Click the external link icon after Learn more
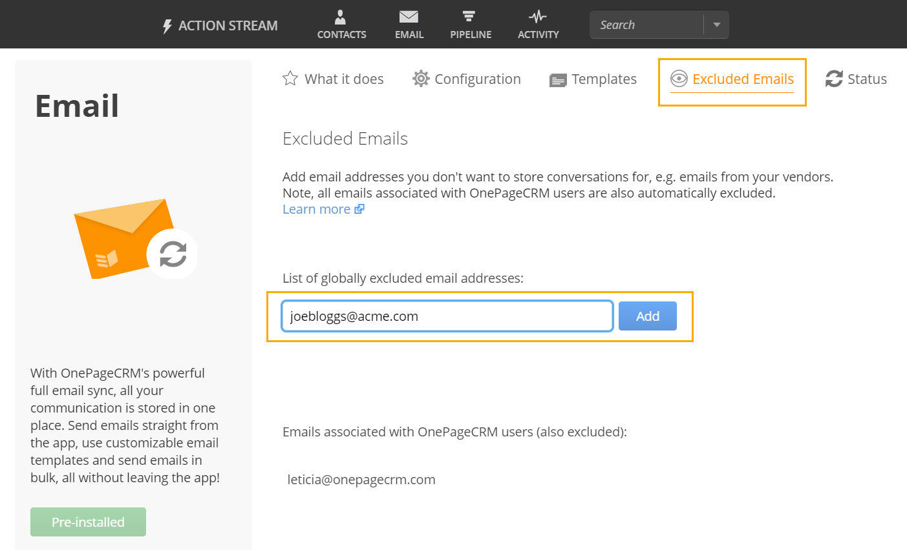 coord(359,209)
